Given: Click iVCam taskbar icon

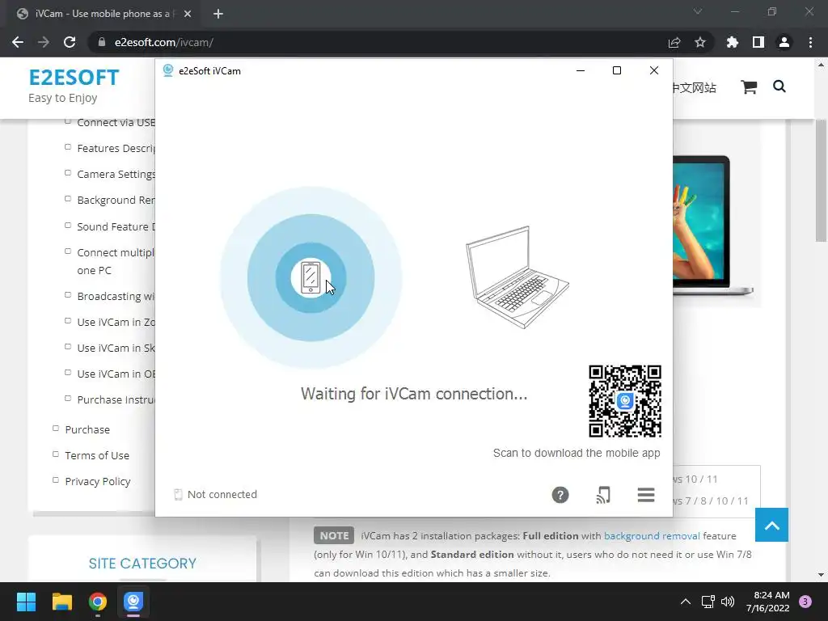Looking at the screenshot, I should pyautogui.click(x=133, y=602).
